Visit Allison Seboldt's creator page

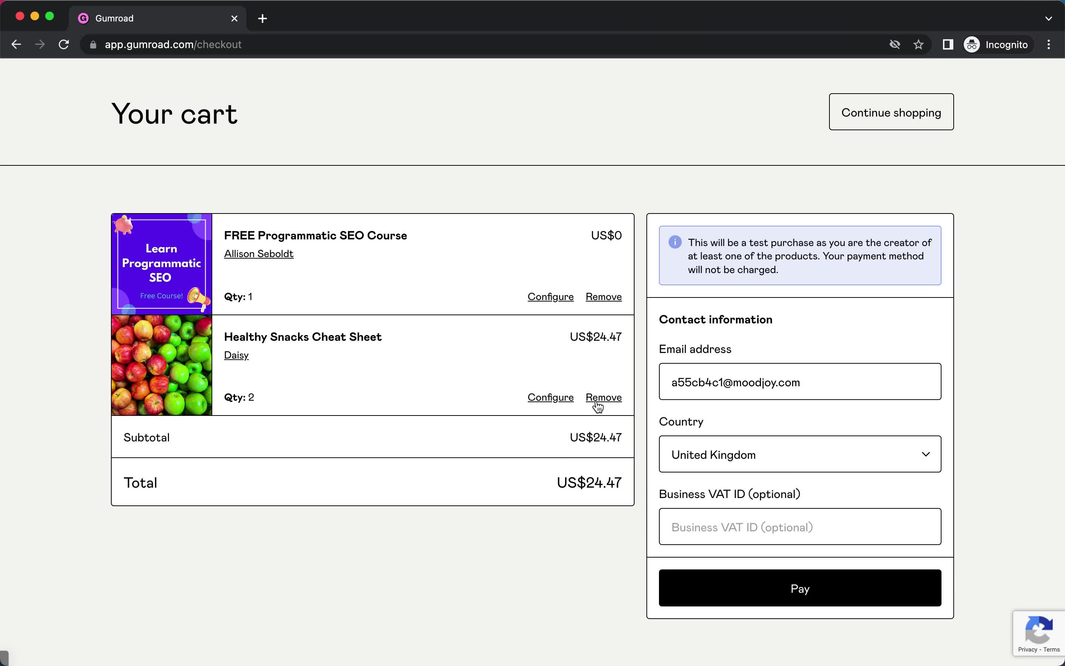tap(259, 254)
